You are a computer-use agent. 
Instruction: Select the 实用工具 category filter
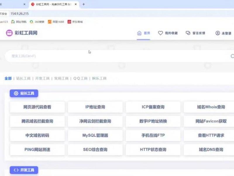tap(61, 78)
